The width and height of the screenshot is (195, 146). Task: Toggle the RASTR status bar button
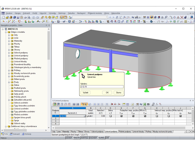76,138
